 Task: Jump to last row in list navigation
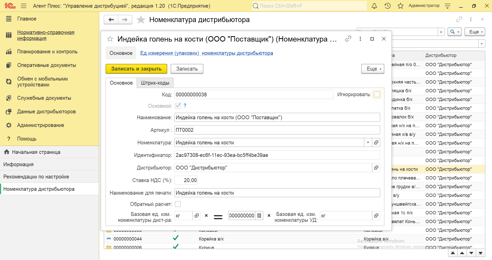480,253
